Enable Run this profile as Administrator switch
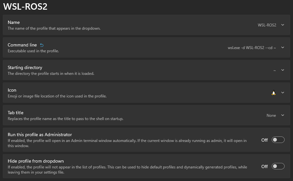The image size is (293, 181). pos(278,140)
